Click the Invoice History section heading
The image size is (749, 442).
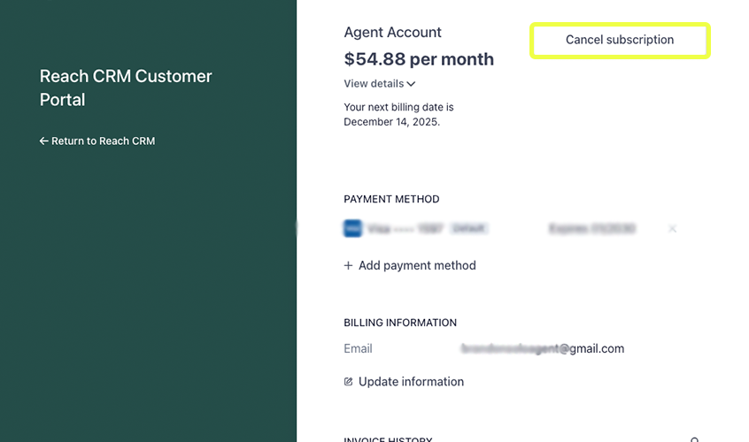coord(388,438)
